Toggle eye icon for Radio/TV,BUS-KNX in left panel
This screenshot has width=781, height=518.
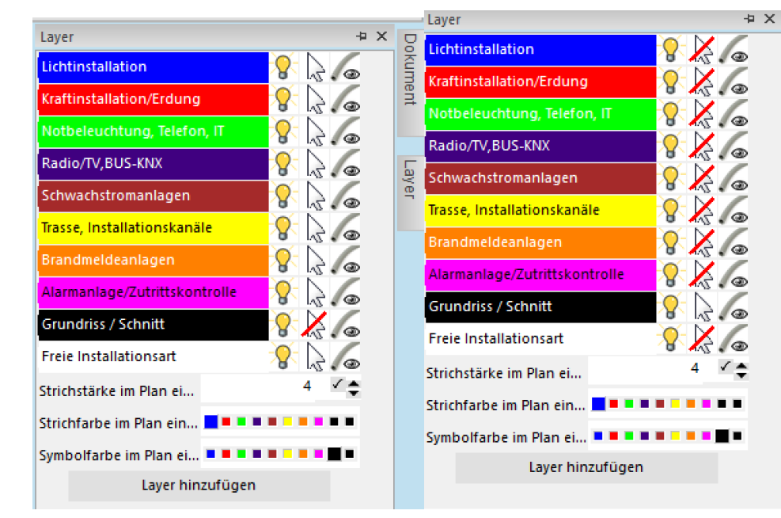346,164
